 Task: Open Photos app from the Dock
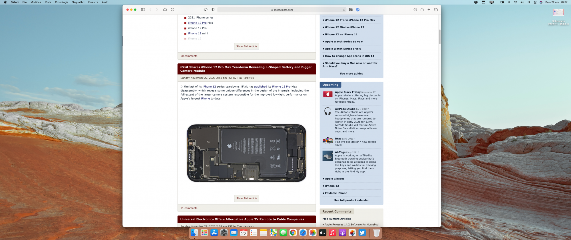pyautogui.click(x=313, y=233)
